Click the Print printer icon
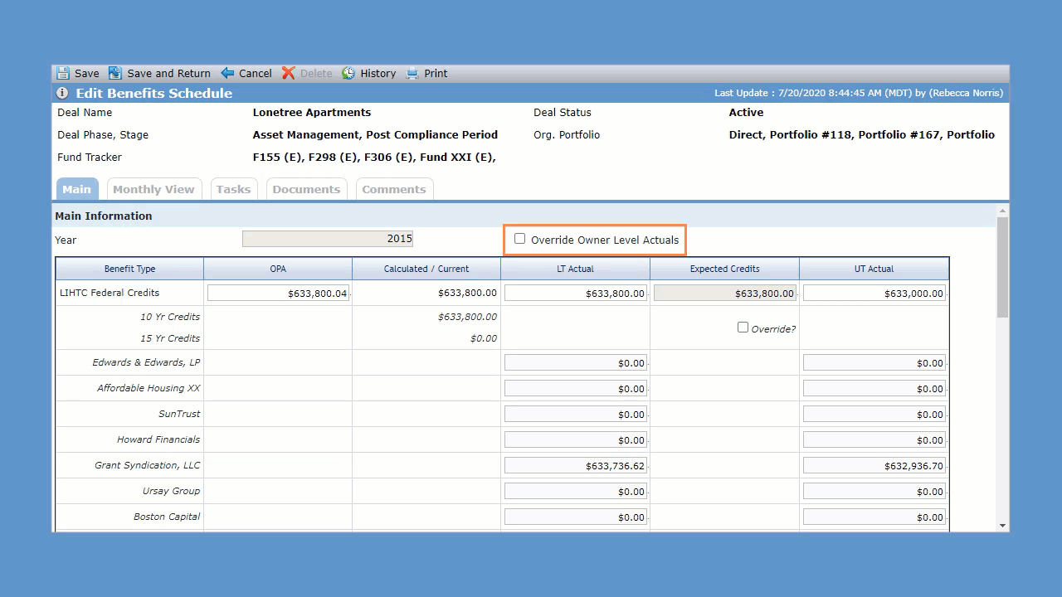 [412, 73]
